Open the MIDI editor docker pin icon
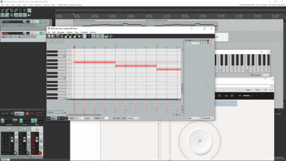 (x=191, y=29)
